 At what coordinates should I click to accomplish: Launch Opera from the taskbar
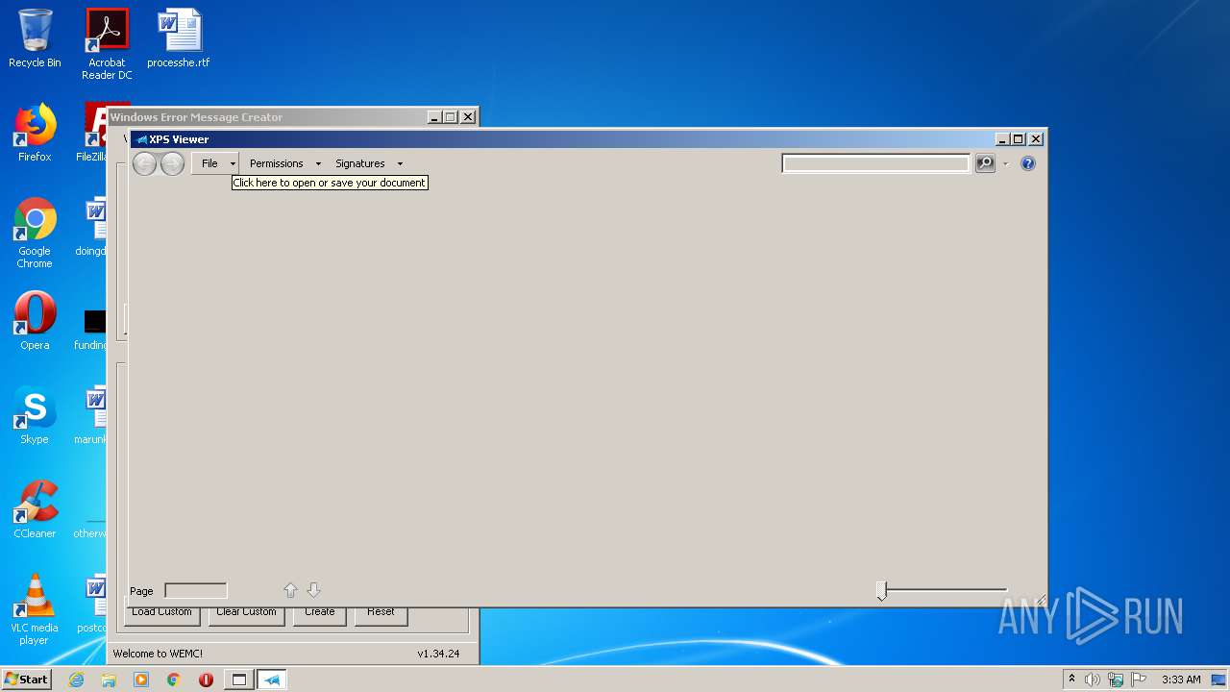tap(206, 680)
